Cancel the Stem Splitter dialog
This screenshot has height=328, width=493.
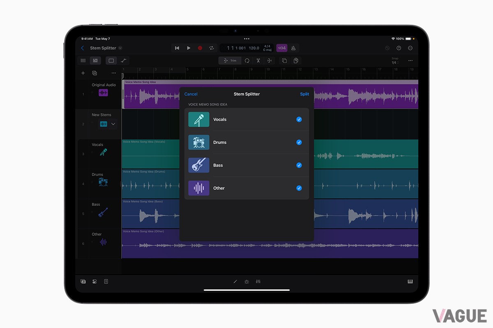pos(191,94)
